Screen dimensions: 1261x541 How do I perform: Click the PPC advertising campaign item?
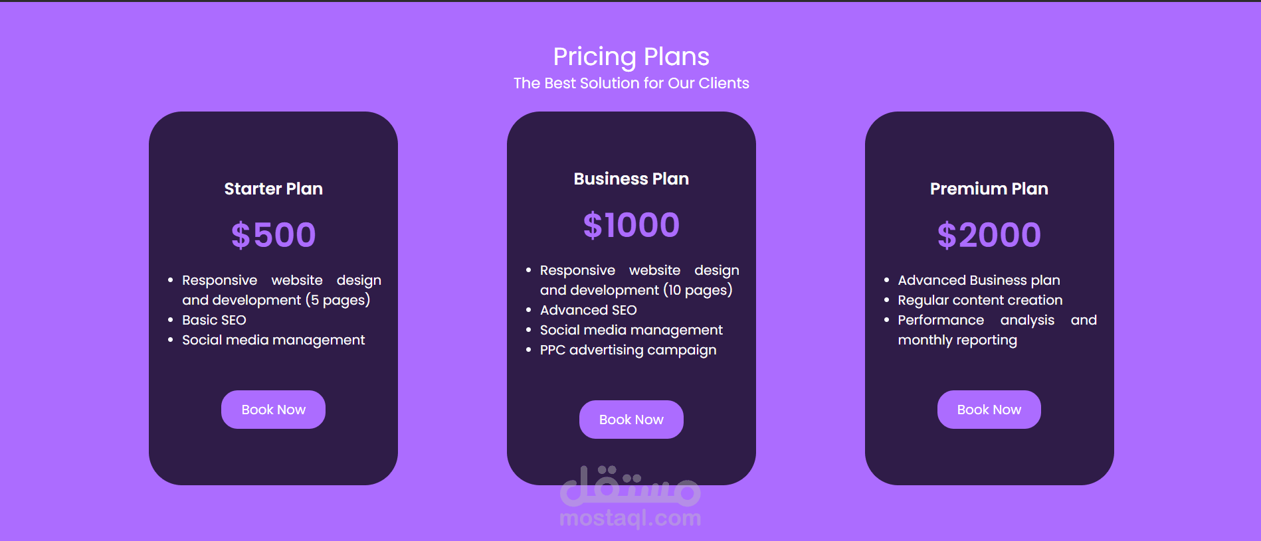(x=628, y=350)
